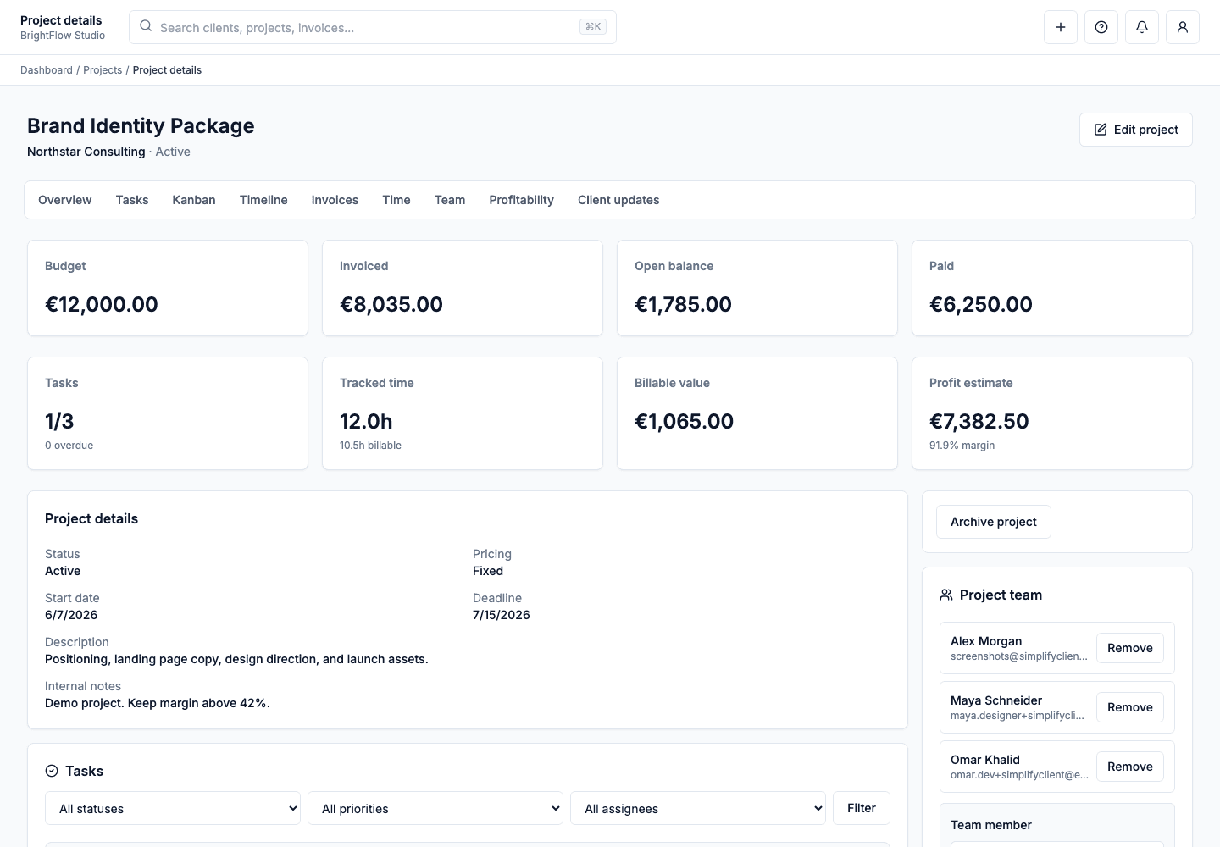Click the ⌘K shortcut badge

point(593,27)
